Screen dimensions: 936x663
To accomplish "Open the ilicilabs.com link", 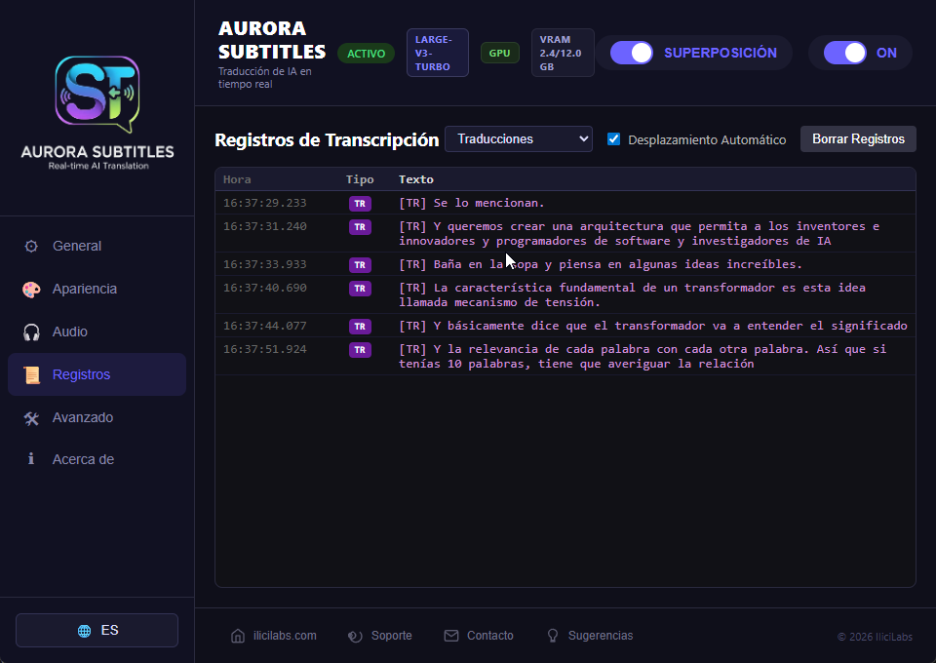I will point(273,636).
